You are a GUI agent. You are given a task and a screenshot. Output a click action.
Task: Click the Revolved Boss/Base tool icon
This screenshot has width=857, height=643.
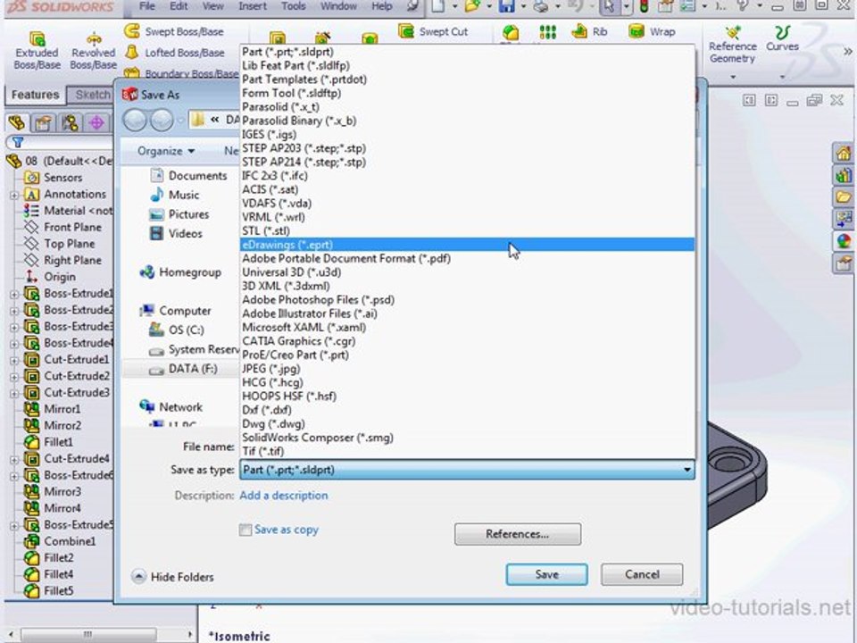[94, 38]
